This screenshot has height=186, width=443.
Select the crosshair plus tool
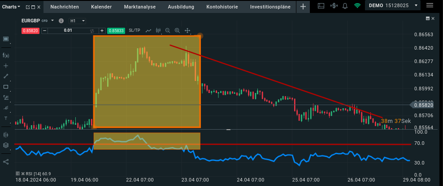coord(6,66)
